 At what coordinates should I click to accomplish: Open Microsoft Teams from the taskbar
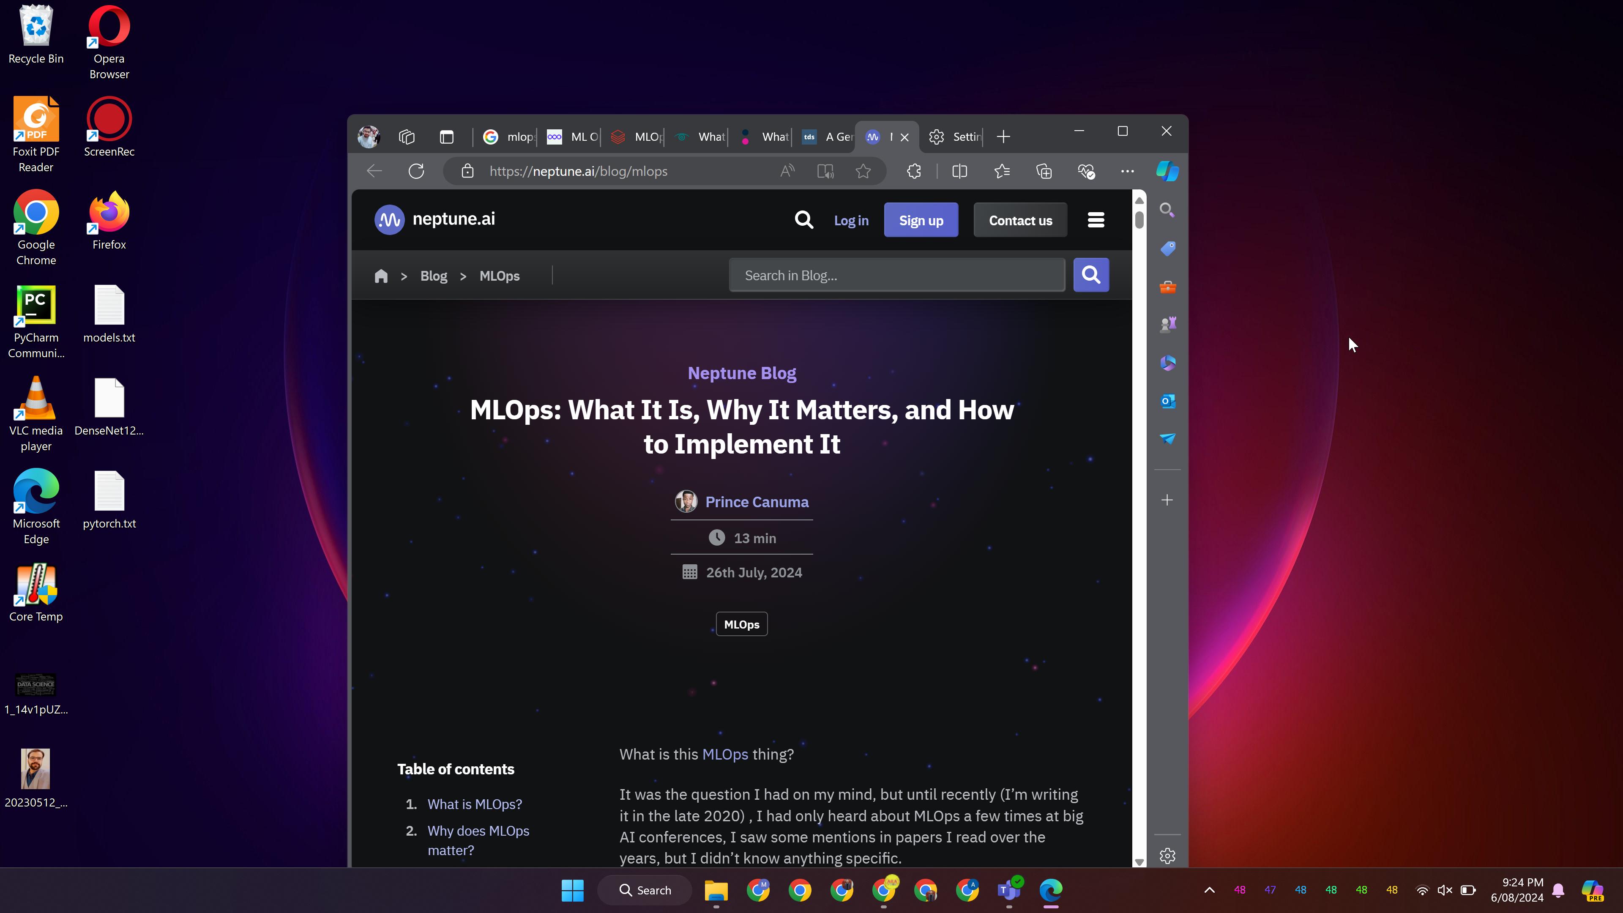(1009, 890)
